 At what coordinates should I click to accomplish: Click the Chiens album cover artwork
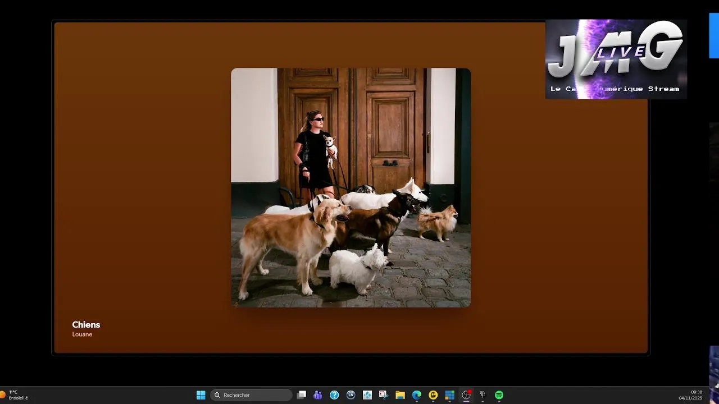point(351,187)
